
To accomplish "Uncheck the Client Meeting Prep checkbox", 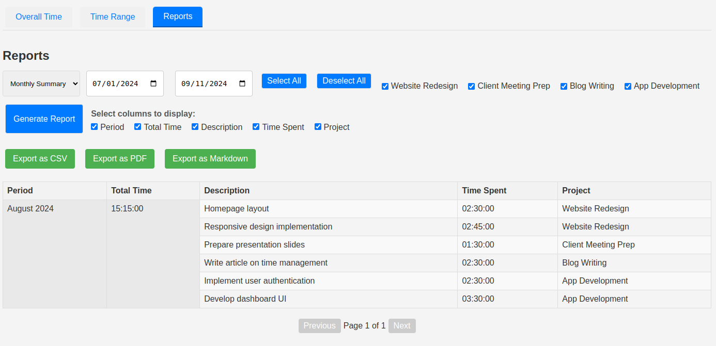I will pos(471,86).
